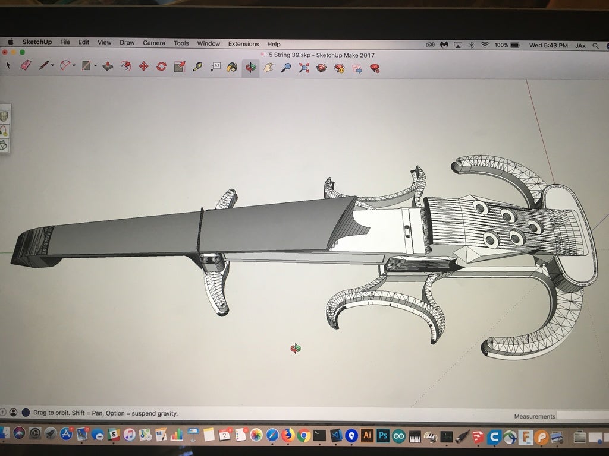
Task: Click the Zoom Extents tool
Action: click(x=304, y=69)
